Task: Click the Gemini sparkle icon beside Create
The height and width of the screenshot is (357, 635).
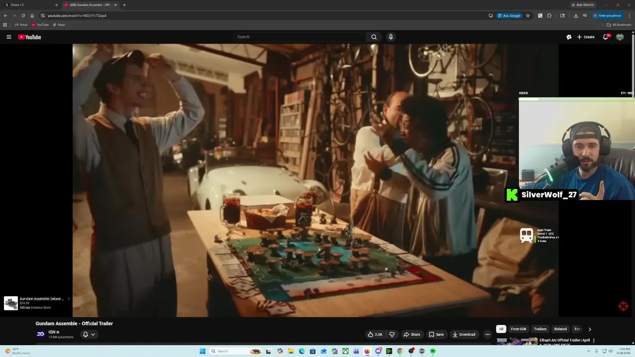Action: click(x=569, y=37)
